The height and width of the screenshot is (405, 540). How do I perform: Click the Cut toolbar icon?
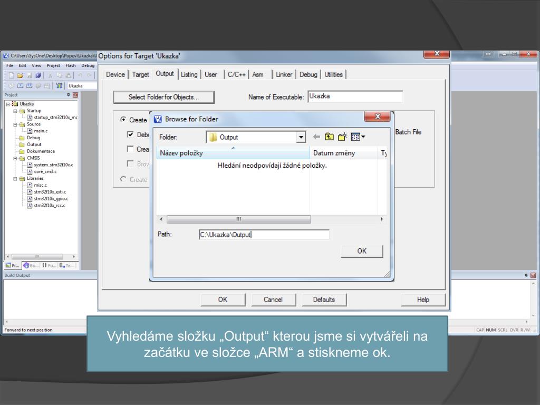point(50,75)
